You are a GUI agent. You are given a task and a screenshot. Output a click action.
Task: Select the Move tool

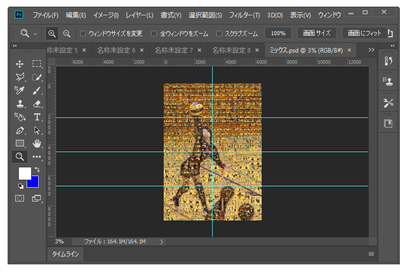click(x=20, y=64)
